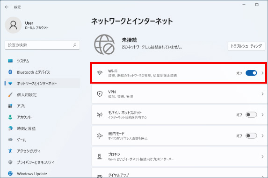
Task: Open プライバシーとセキュリティ in sidebar
Action: coord(43,162)
